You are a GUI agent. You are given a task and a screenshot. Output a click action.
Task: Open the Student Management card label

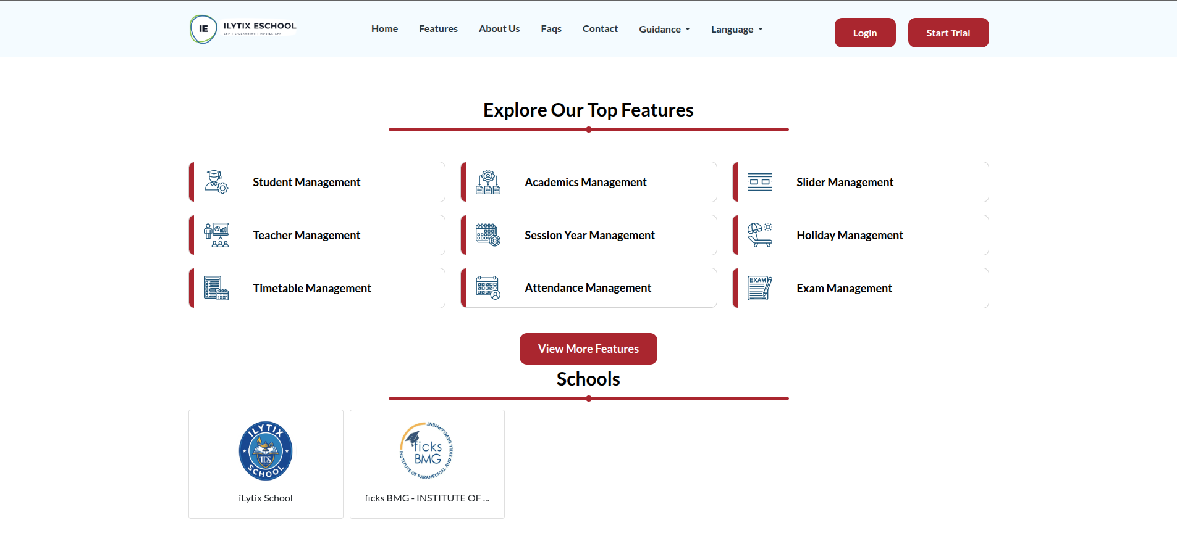pyautogui.click(x=306, y=182)
